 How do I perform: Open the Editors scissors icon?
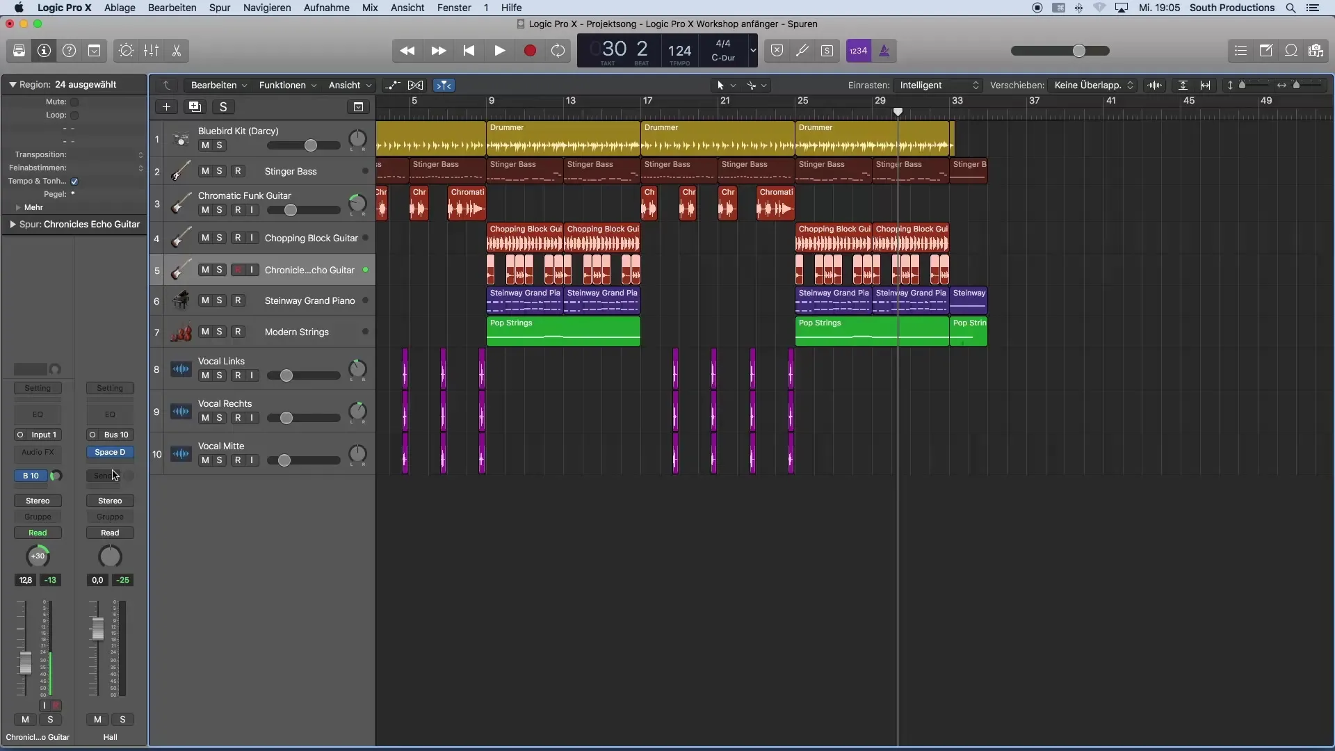(x=176, y=51)
